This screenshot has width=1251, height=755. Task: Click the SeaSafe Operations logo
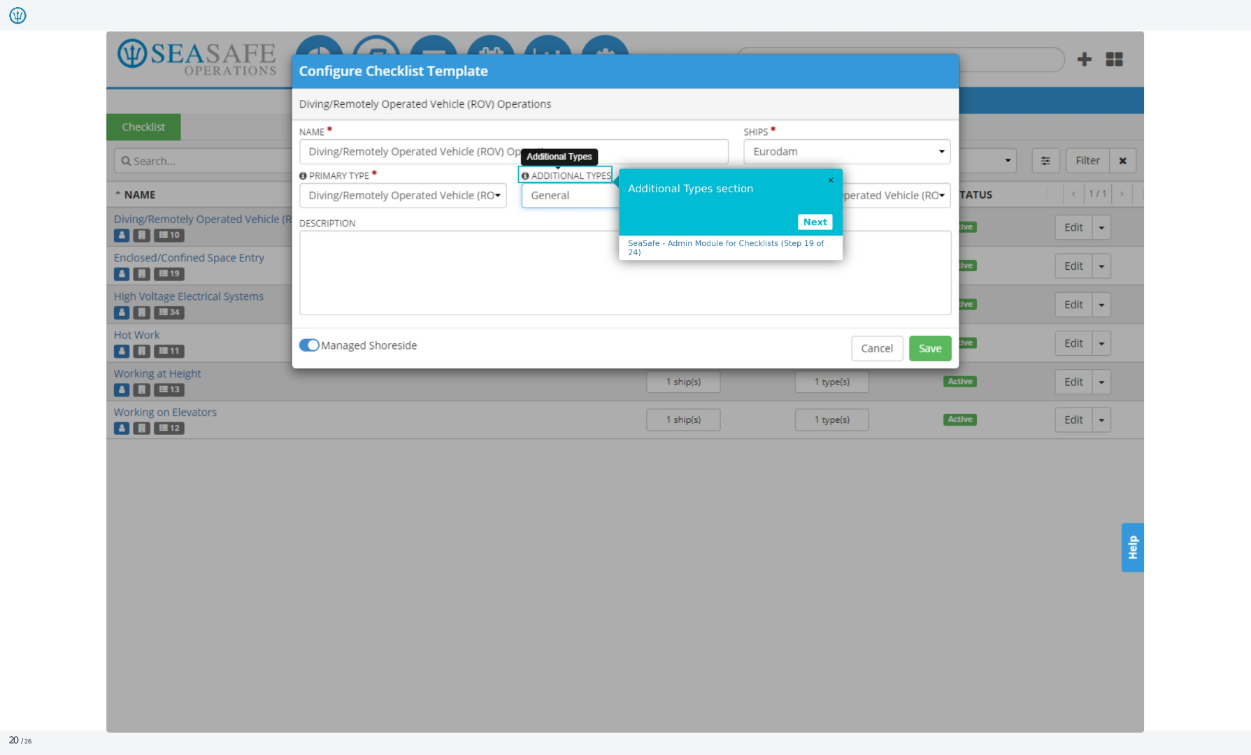(x=197, y=58)
